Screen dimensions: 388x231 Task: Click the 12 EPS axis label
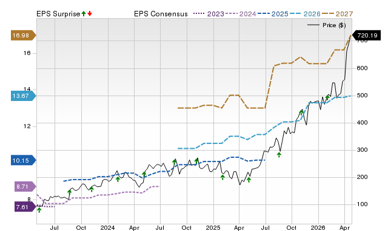coord(27,126)
